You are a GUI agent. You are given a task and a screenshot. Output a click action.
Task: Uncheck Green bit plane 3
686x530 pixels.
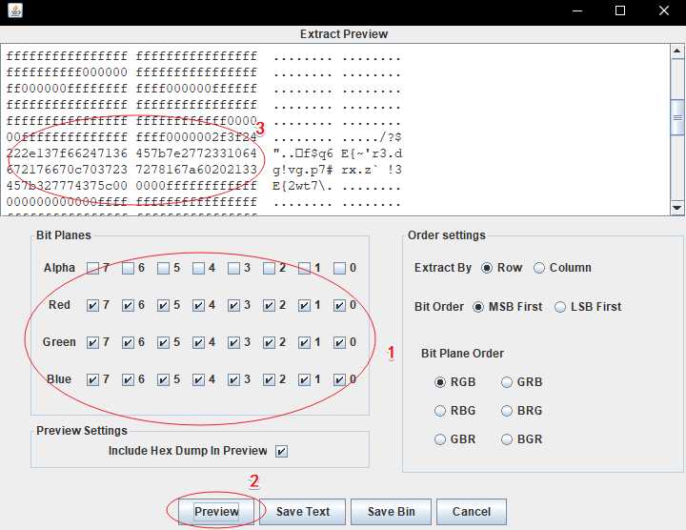pos(233,342)
